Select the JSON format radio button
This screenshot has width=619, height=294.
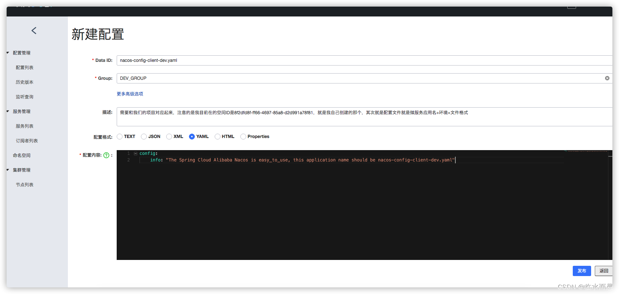click(144, 137)
